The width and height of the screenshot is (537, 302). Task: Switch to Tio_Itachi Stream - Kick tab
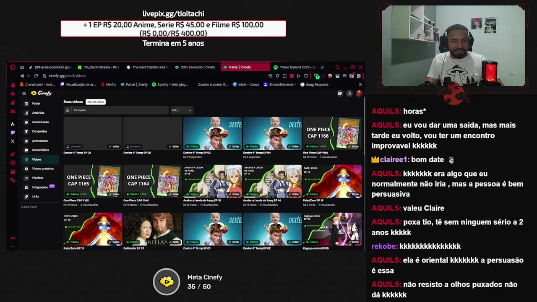click(99, 67)
